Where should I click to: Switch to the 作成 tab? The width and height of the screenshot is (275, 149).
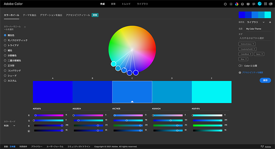[102, 4]
